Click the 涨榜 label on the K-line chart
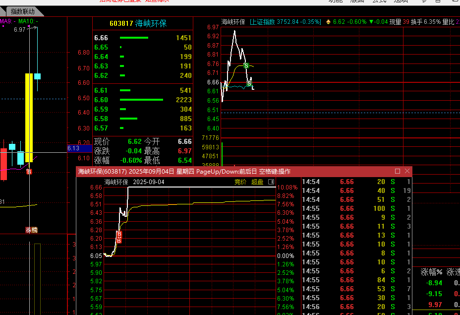The width and height of the screenshot is (460, 315). pos(31,230)
